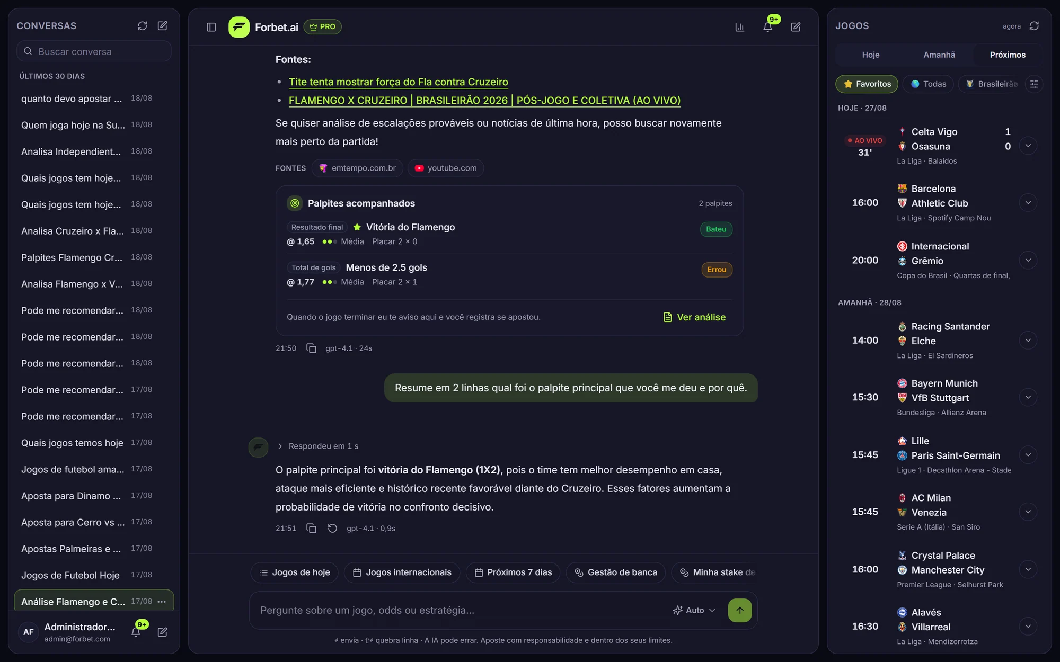
Task: Regenerate the 21:51 response
Action: pyautogui.click(x=332, y=528)
